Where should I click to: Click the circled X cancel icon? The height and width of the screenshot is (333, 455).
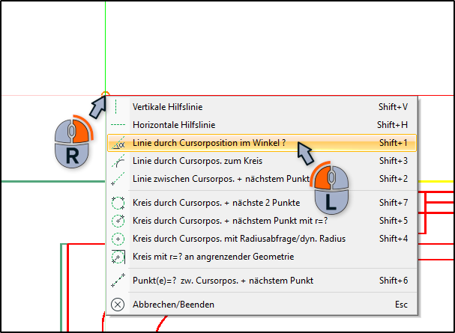click(x=118, y=305)
